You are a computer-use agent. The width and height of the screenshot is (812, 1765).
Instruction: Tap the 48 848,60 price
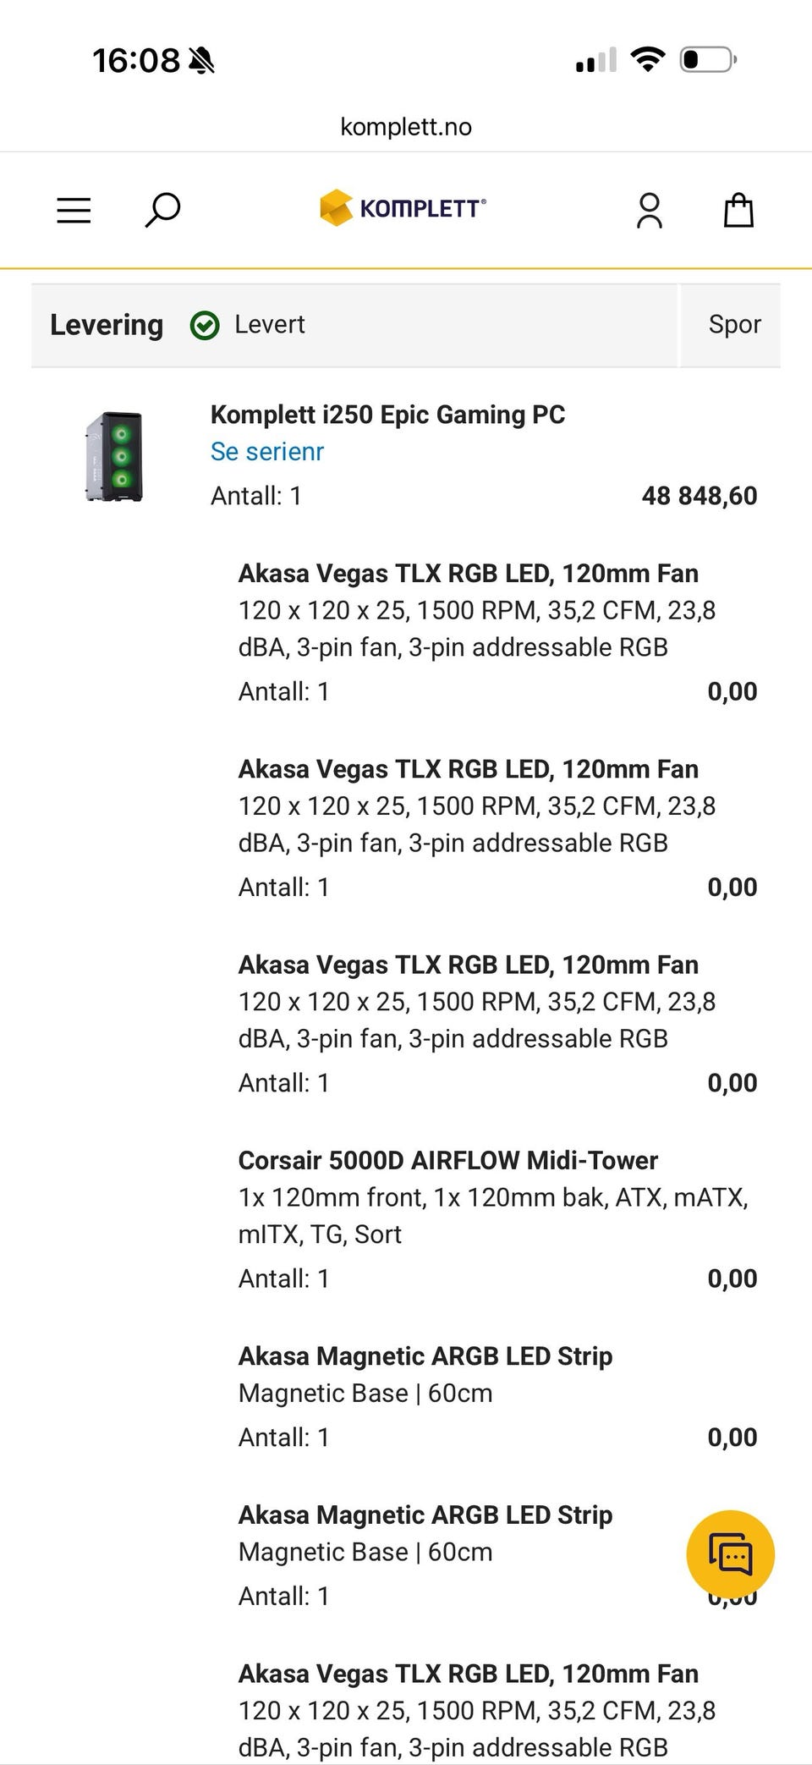tap(700, 496)
